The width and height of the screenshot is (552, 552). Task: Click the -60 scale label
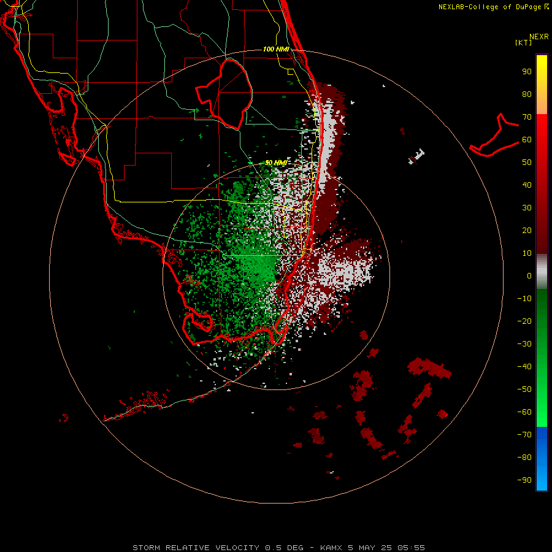524,412
